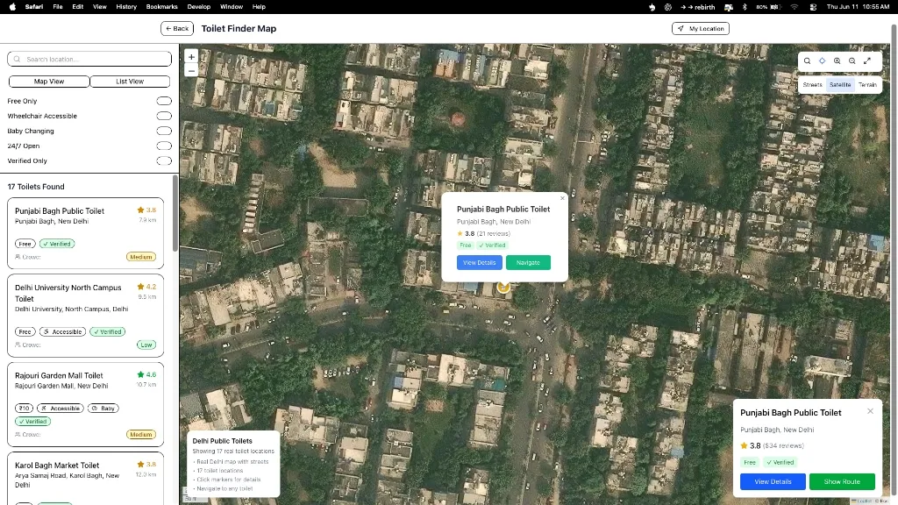The image size is (898, 505).
Task: Click the yellow toilet marker on map
Action: click(x=503, y=287)
